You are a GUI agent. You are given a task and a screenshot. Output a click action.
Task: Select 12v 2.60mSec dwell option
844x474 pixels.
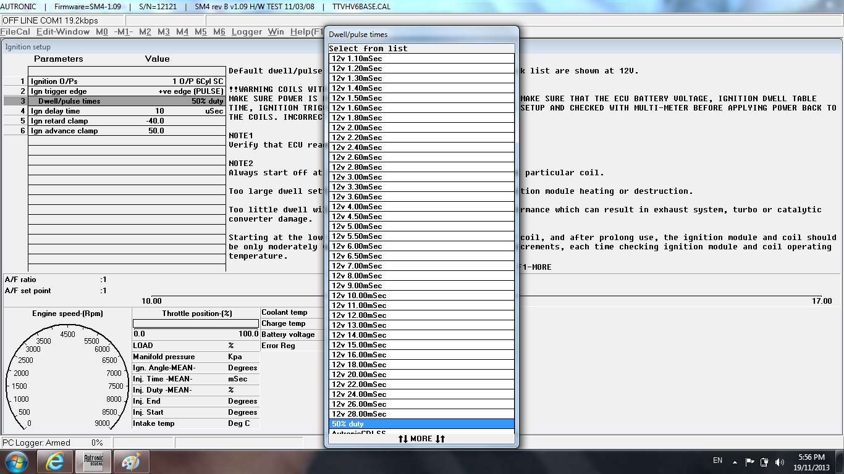[x=421, y=157]
